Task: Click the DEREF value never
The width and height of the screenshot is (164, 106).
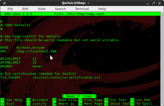Action: 37,67
